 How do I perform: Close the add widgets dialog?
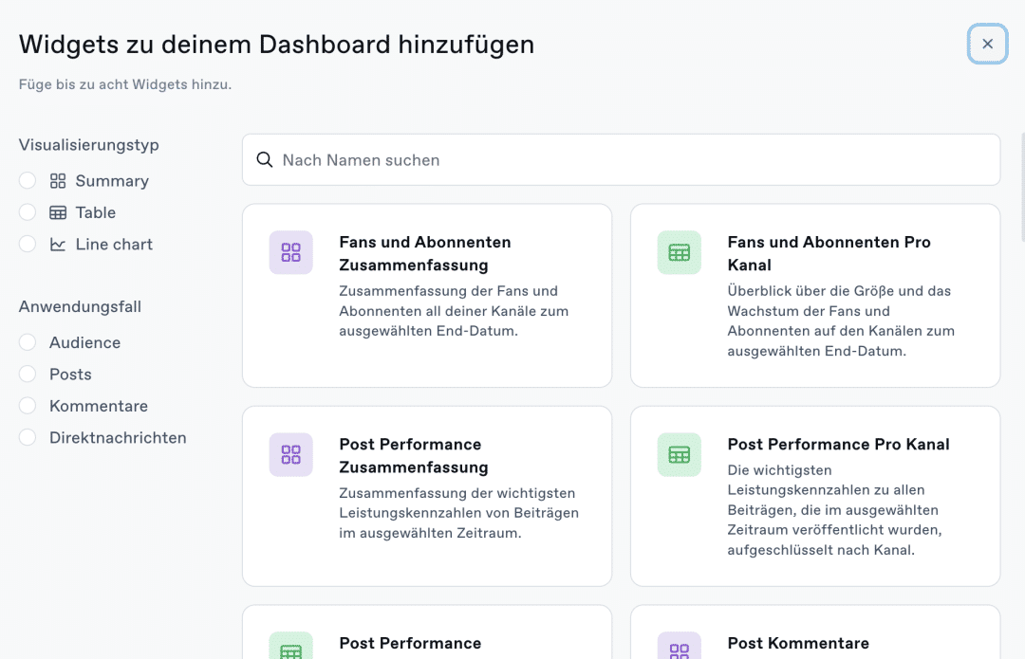click(x=987, y=44)
